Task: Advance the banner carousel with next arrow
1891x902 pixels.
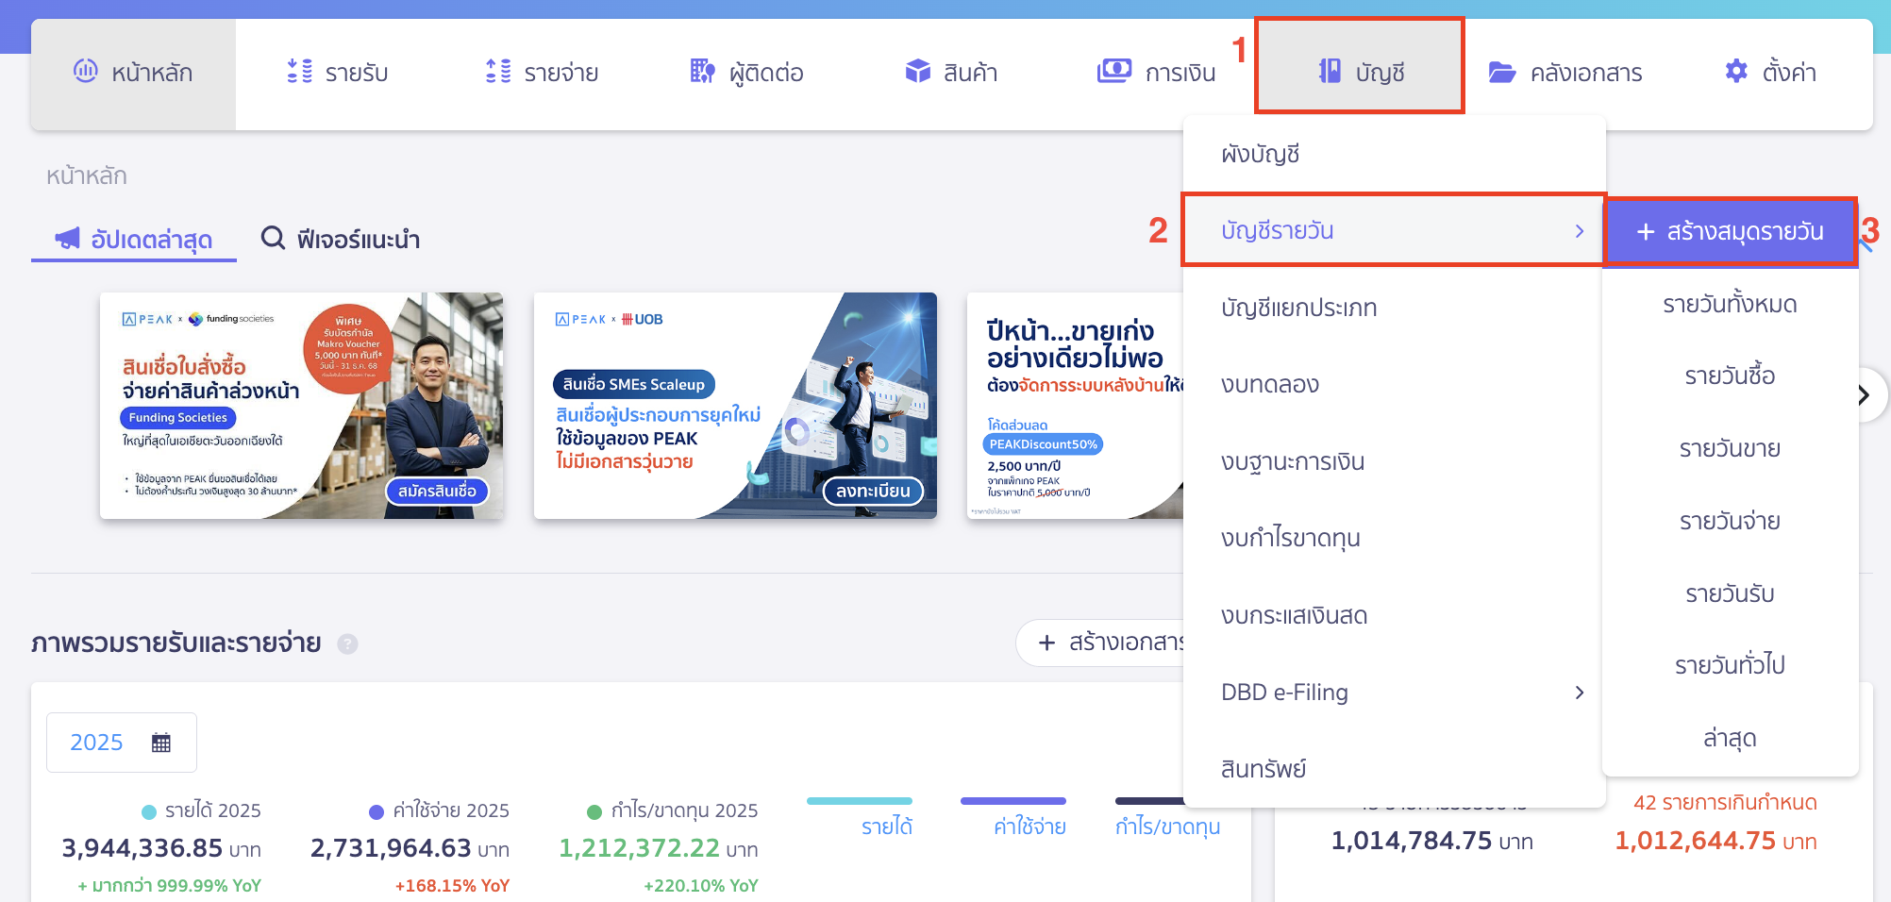Action: [x=1864, y=395]
